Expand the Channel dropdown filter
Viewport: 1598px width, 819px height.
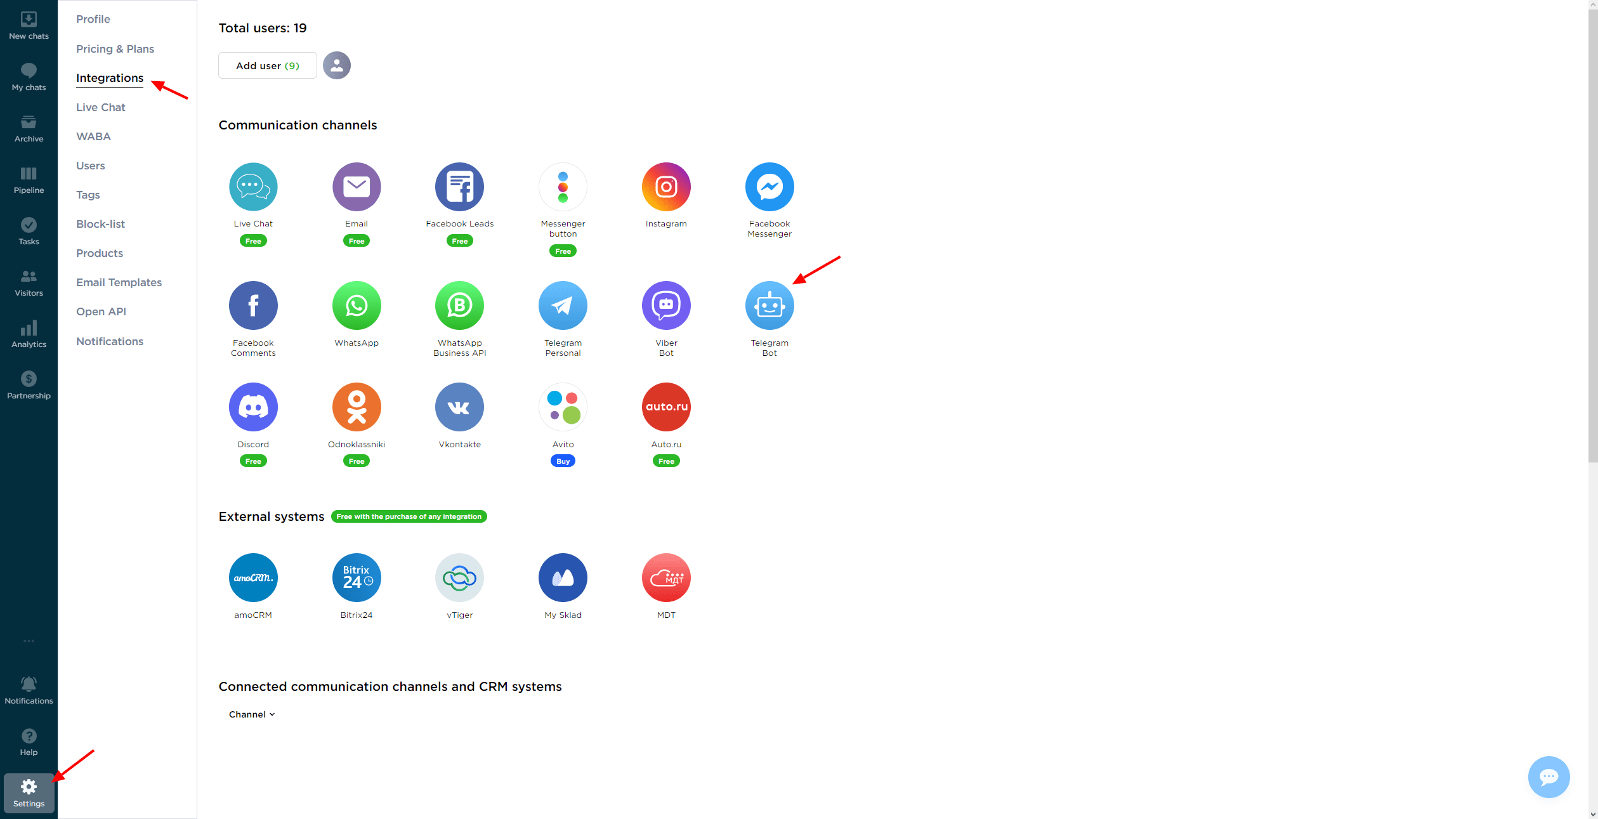tap(251, 714)
